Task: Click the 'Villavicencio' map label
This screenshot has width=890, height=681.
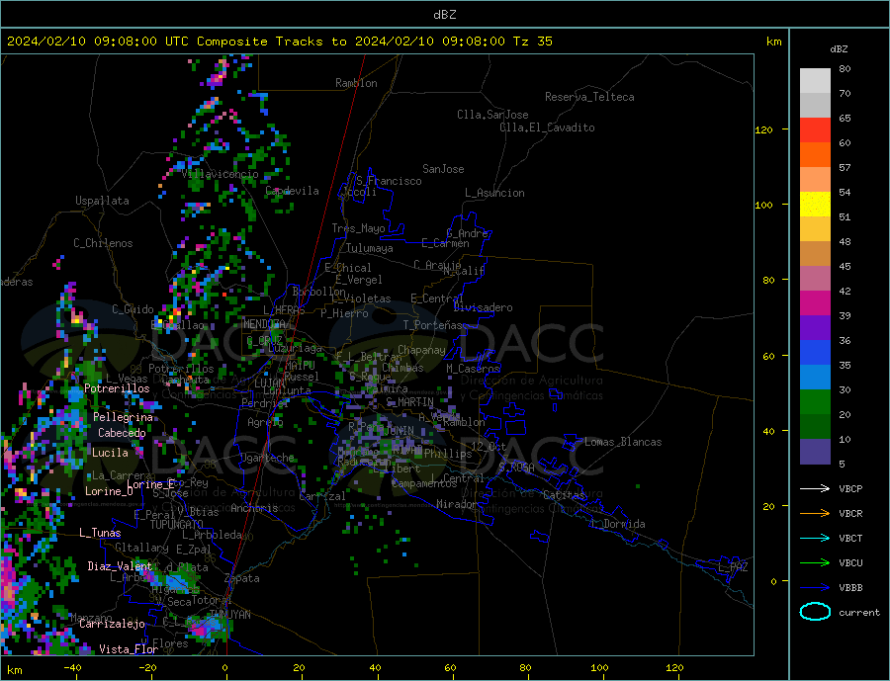Action: [x=221, y=174]
